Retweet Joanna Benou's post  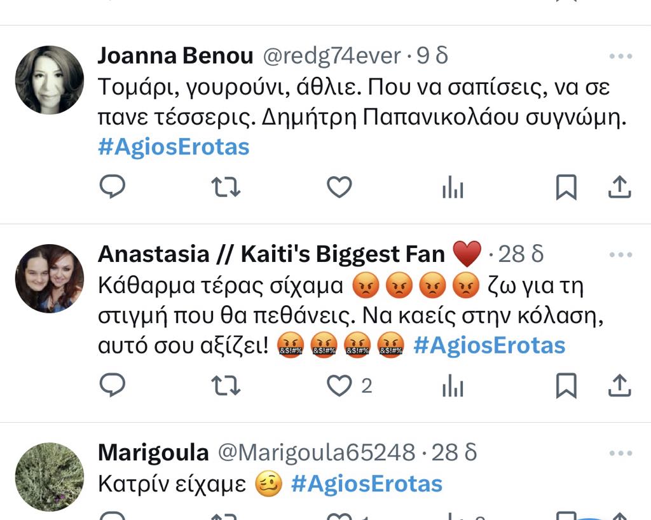226,187
